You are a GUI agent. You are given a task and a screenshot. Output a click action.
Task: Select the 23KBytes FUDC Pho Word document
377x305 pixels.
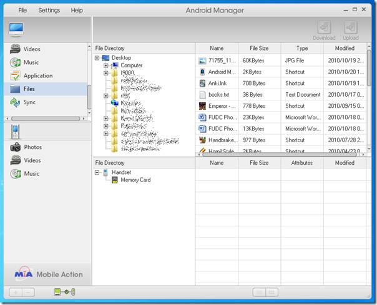[202, 117]
